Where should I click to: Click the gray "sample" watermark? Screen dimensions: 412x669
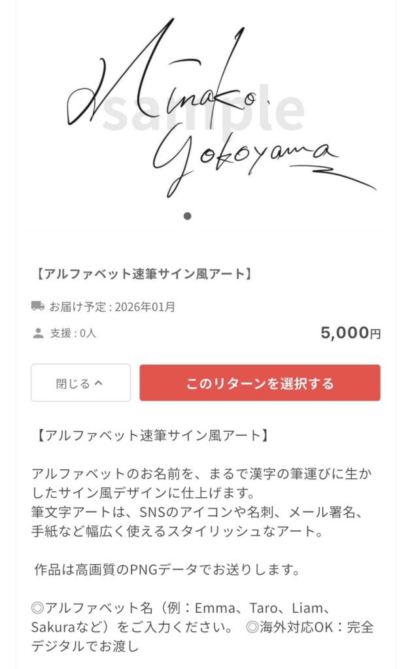click(204, 111)
